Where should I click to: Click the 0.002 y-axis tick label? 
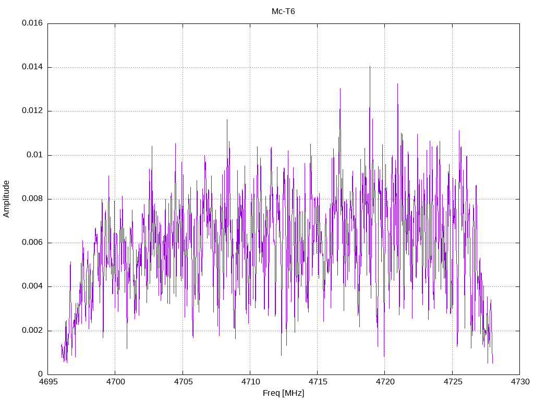32,330
